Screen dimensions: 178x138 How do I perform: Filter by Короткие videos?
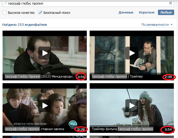147,12
